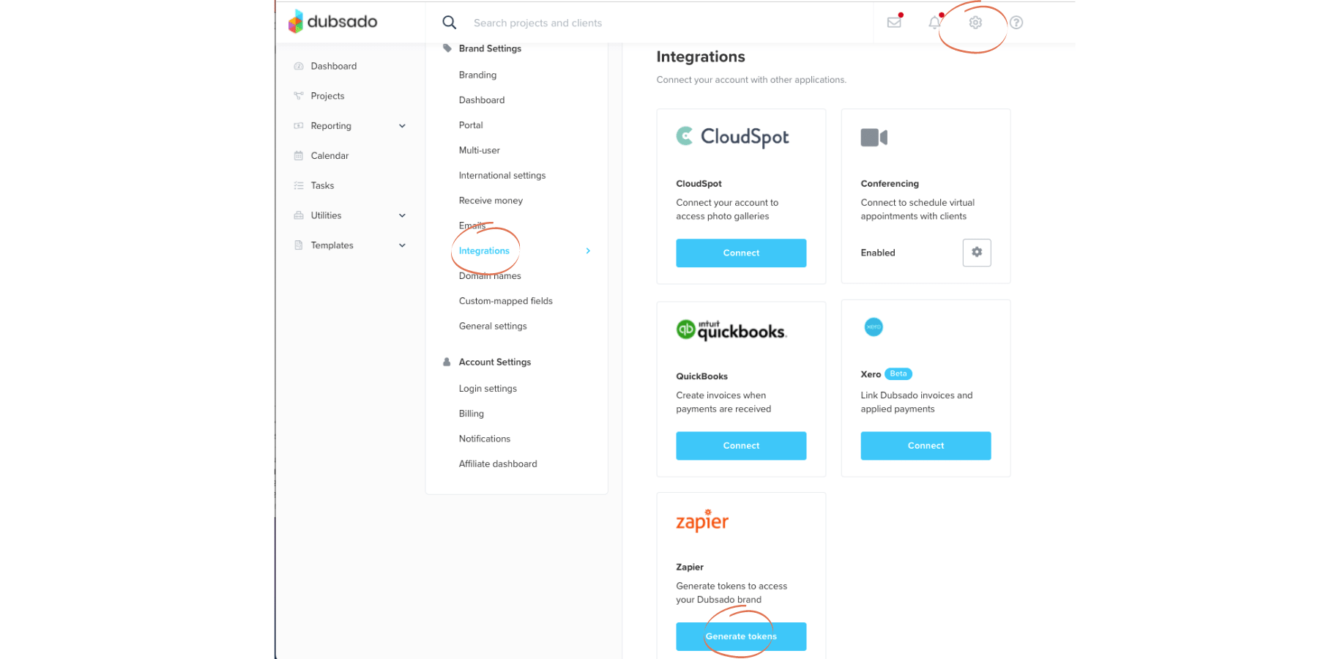Connect the CloudSpot integration

(x=741, y=253)
